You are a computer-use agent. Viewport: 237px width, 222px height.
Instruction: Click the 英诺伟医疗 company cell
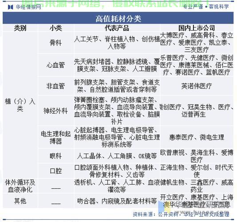[197, 86]
